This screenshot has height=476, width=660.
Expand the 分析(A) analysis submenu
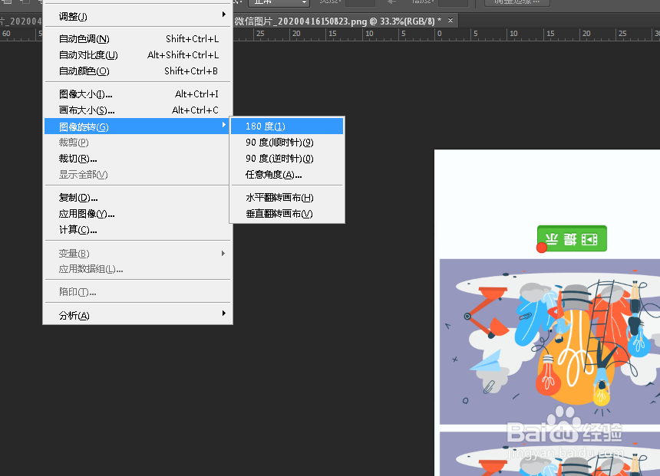tap(137, 315)
